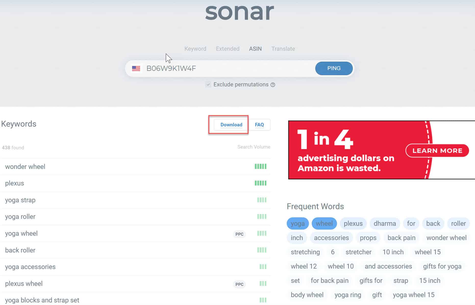Click search volume bars for wonder wheel
Screen dimensions: 475x305
[260, 166]
